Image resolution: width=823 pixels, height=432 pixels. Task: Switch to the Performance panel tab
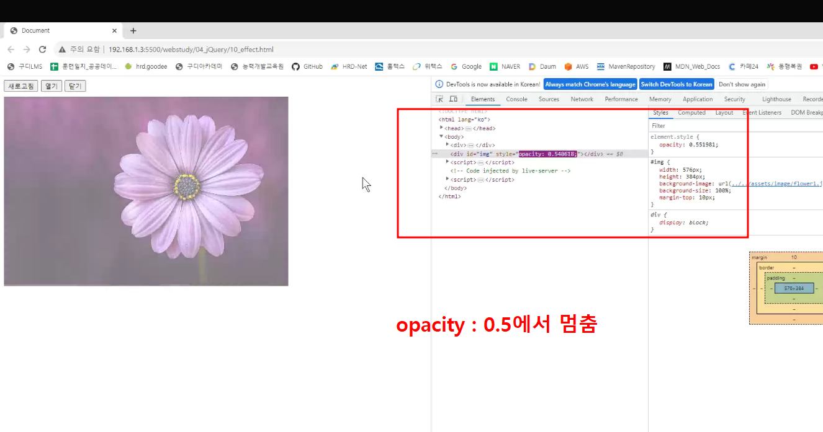621,99
